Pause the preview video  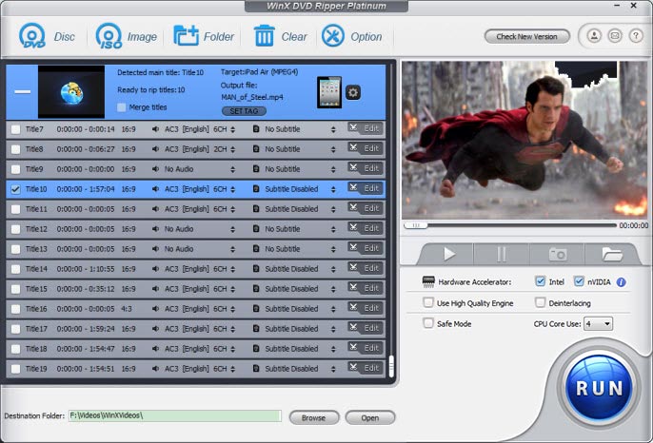(x=502, y=254)
